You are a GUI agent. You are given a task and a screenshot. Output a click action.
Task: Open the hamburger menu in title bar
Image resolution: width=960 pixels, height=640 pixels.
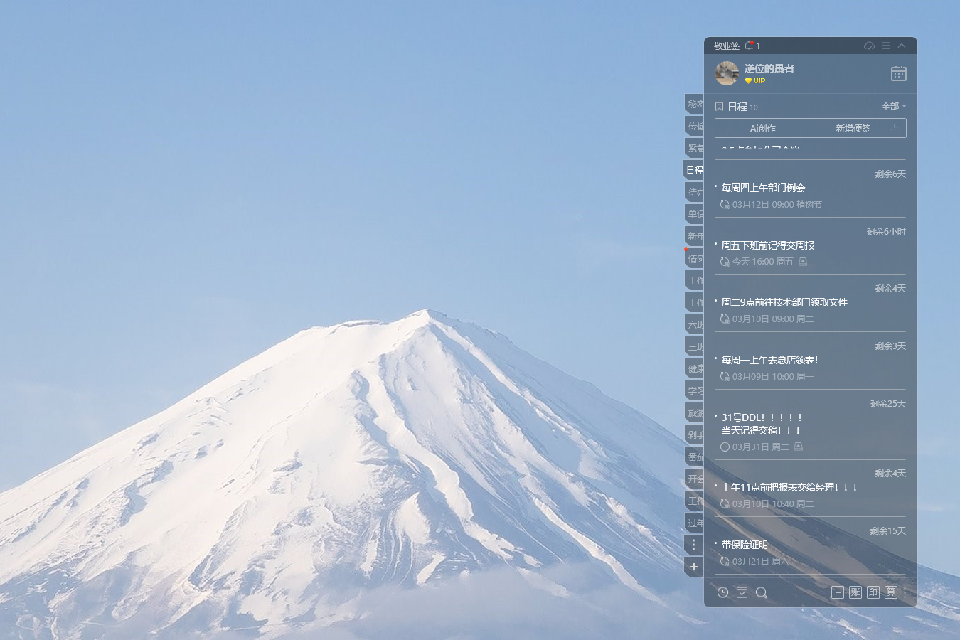coord(885,46)
